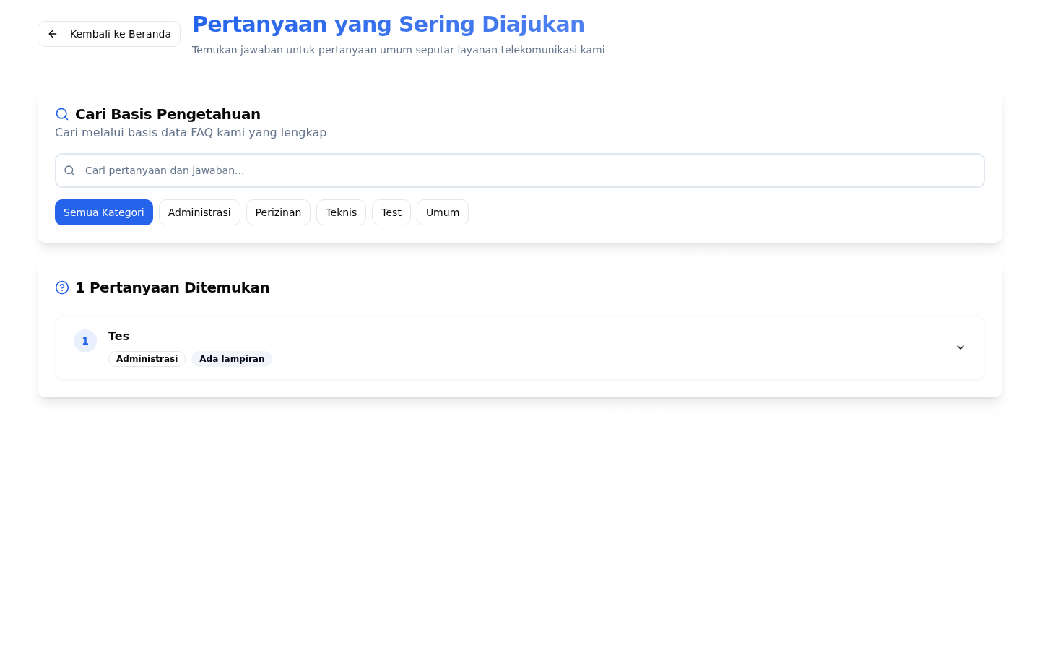Filter by the Umum category
Image resolution: width=1040 pixels, height=650 pixels.
click(443, 212)
